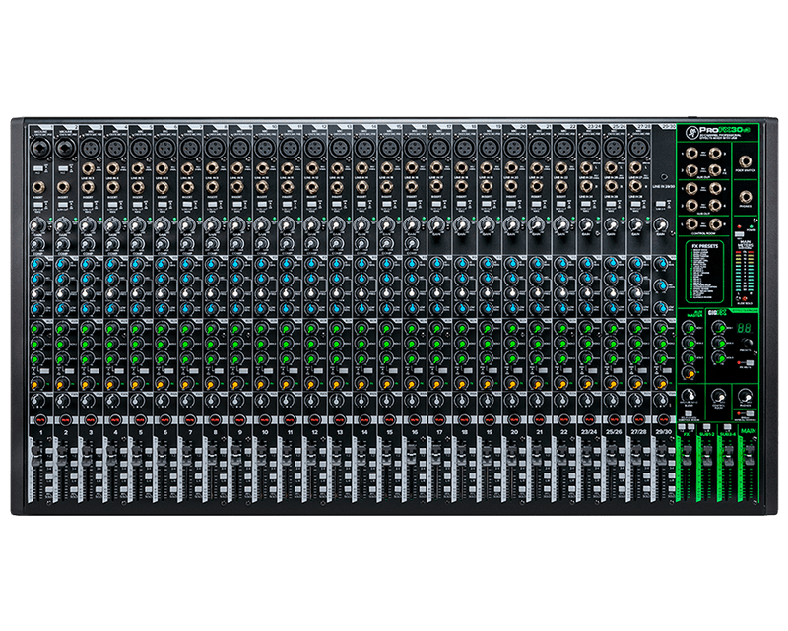Image resolution: width=788 pixels, height=631 pixels.
Task: Click the Phones output jack
Action: coord(746,197)
